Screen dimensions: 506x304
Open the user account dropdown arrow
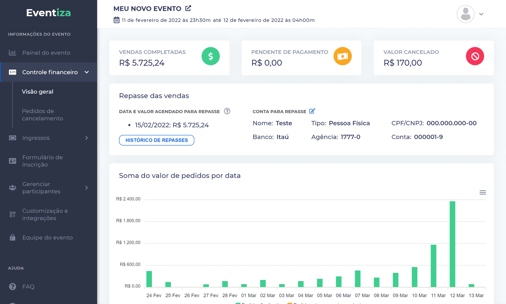[481, 14]
